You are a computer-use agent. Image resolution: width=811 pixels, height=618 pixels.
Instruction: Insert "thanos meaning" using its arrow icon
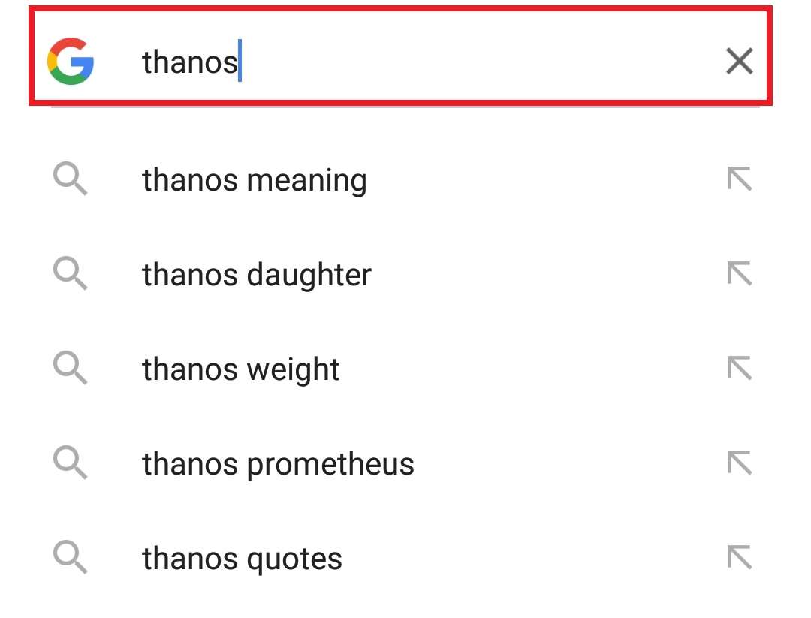click(x=739, y=180)
